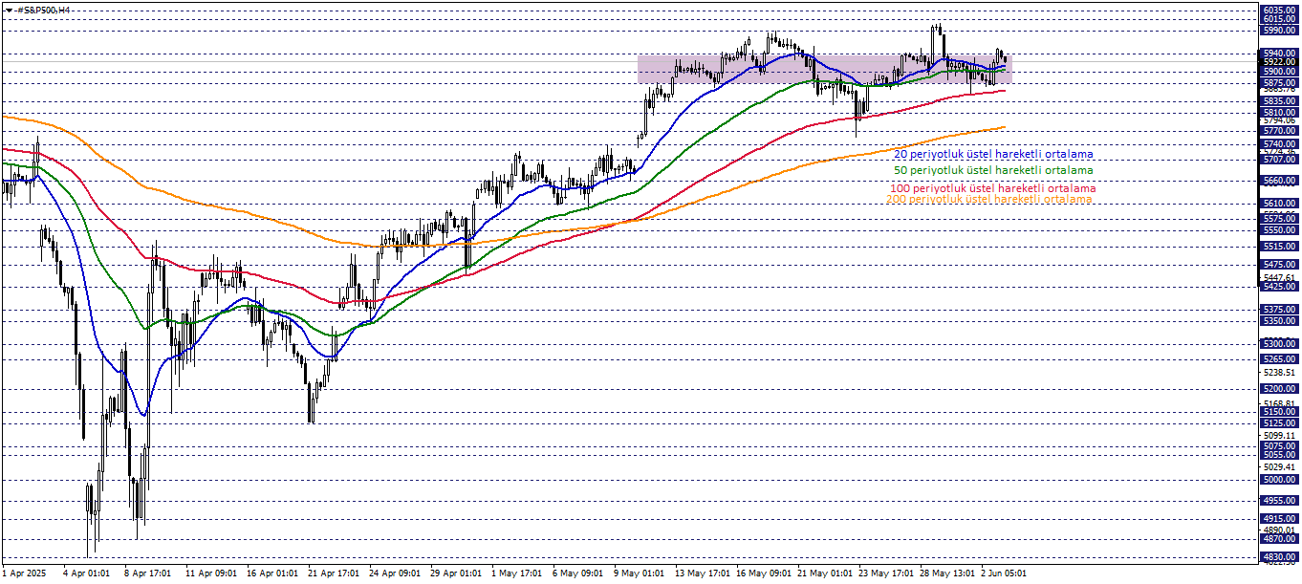Viewport: 1302px width, 584px height.
Task: Click the 5475.00 price level label
Action: [1279, 264]
